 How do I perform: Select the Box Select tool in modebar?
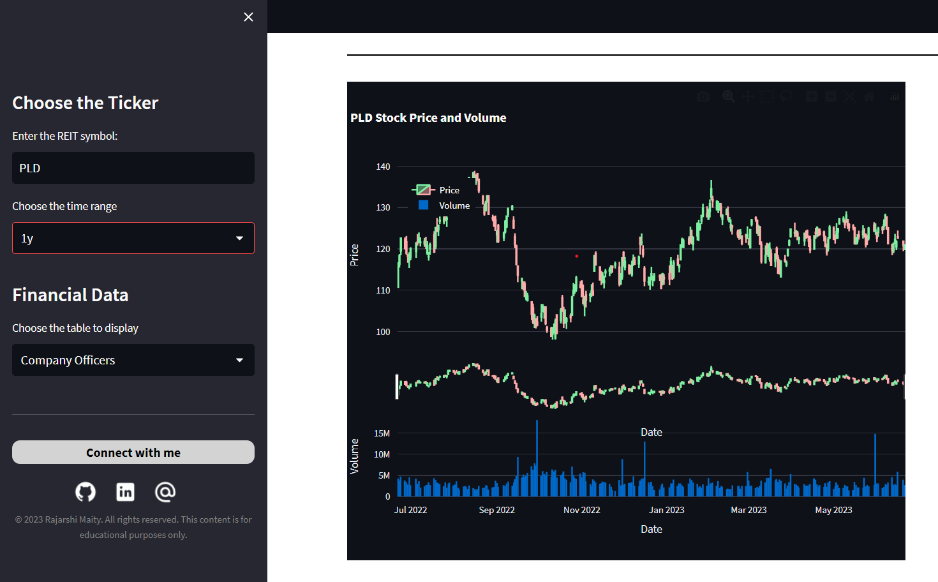767,96
